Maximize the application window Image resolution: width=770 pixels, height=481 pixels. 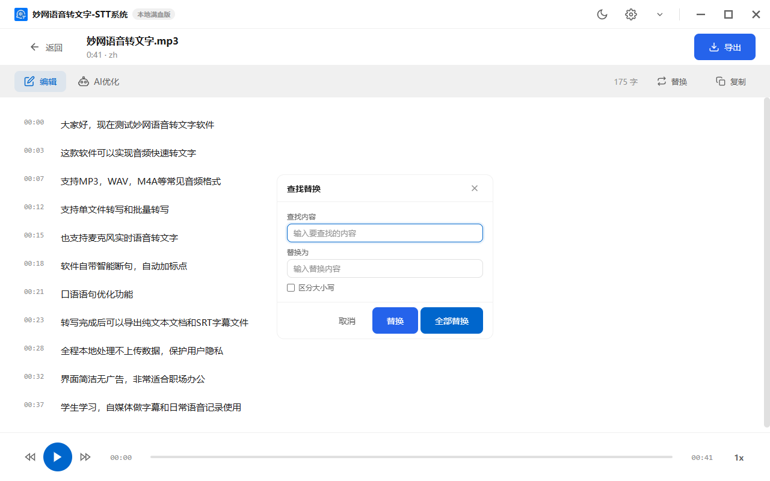tap(728, 14)
